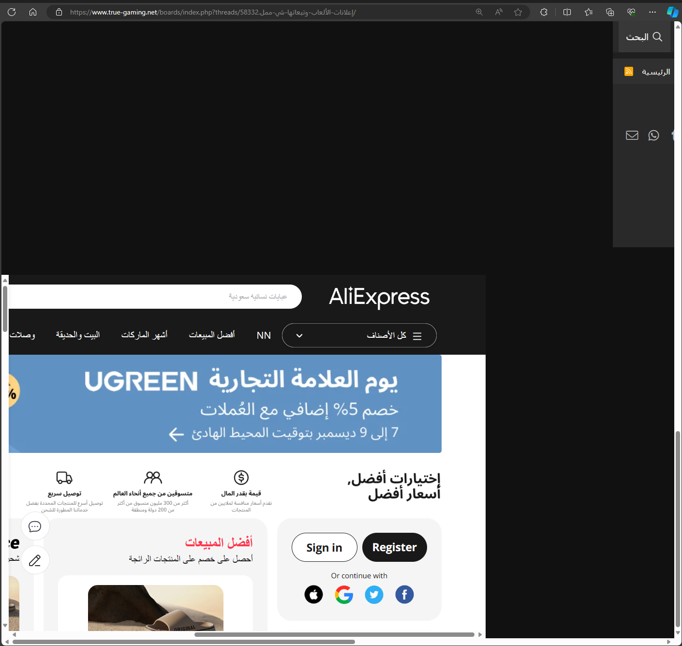The width and height of the screenshot is (682, 646).
Task: Click the page scrollbar up arrow
Action: click(678, 27)
